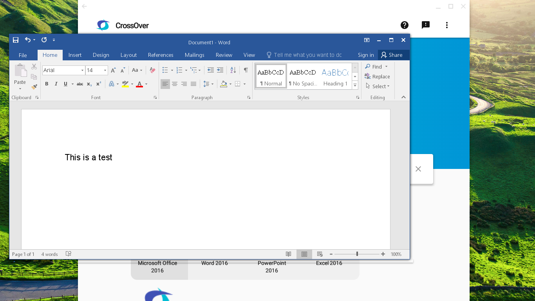Click the Save icon in Word title bar
Viewport: 535px width, 301px height.
click(x=16, y=40)
